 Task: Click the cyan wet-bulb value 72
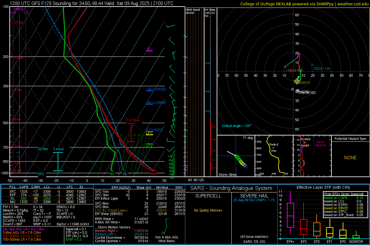124,174
